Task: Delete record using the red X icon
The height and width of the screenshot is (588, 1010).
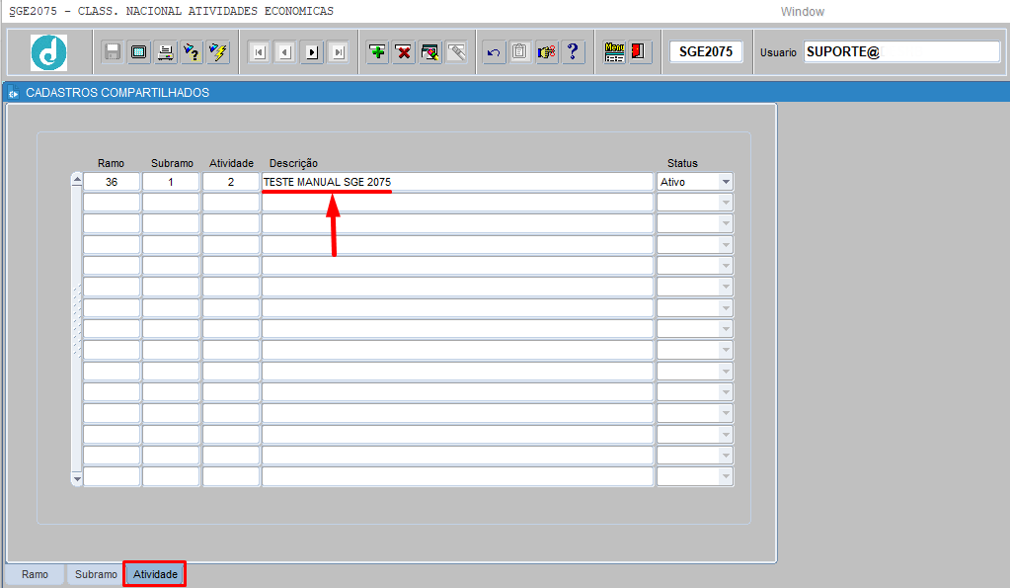Action: 404,52
